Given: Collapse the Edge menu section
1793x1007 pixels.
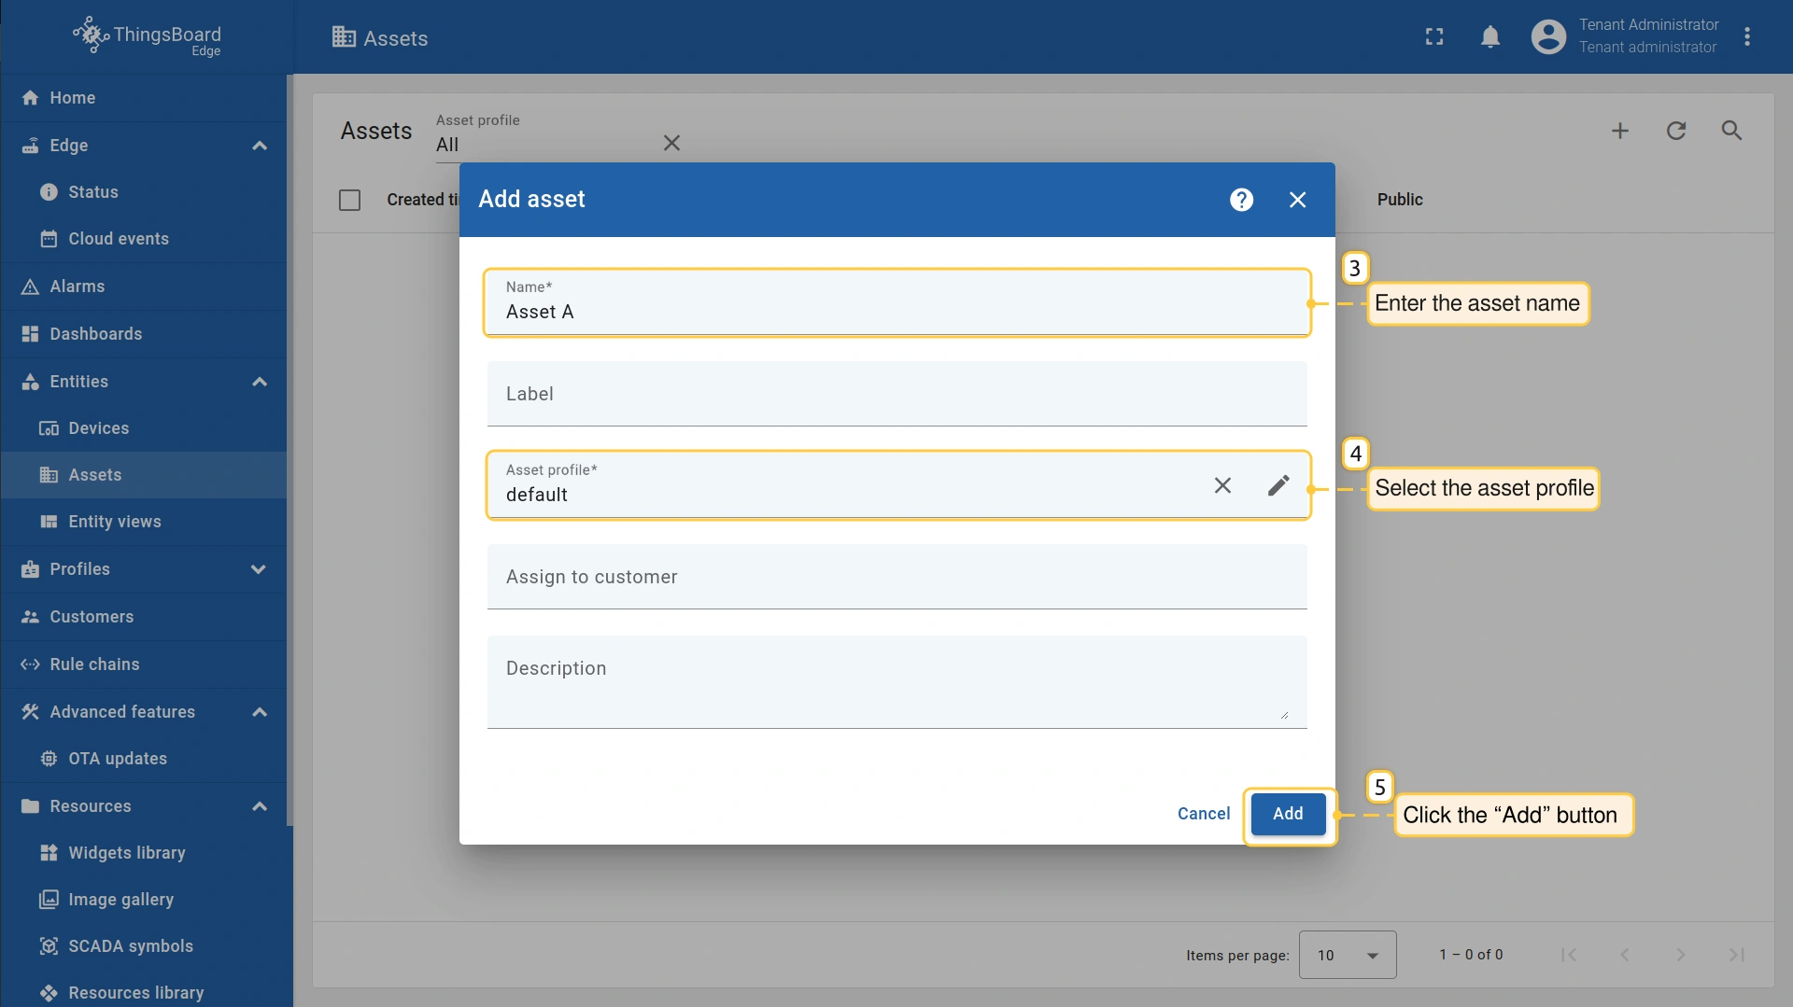Looking at the screenshot, I should click(x=260, y=146).
